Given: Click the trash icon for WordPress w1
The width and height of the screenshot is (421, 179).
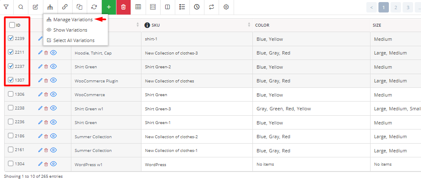Looking at the screenshot, I should [x=46, y=164].
